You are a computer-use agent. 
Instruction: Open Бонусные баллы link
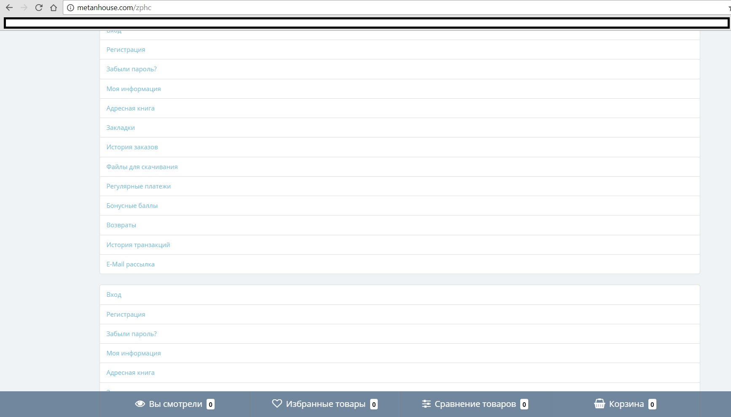tap(132, 206)
